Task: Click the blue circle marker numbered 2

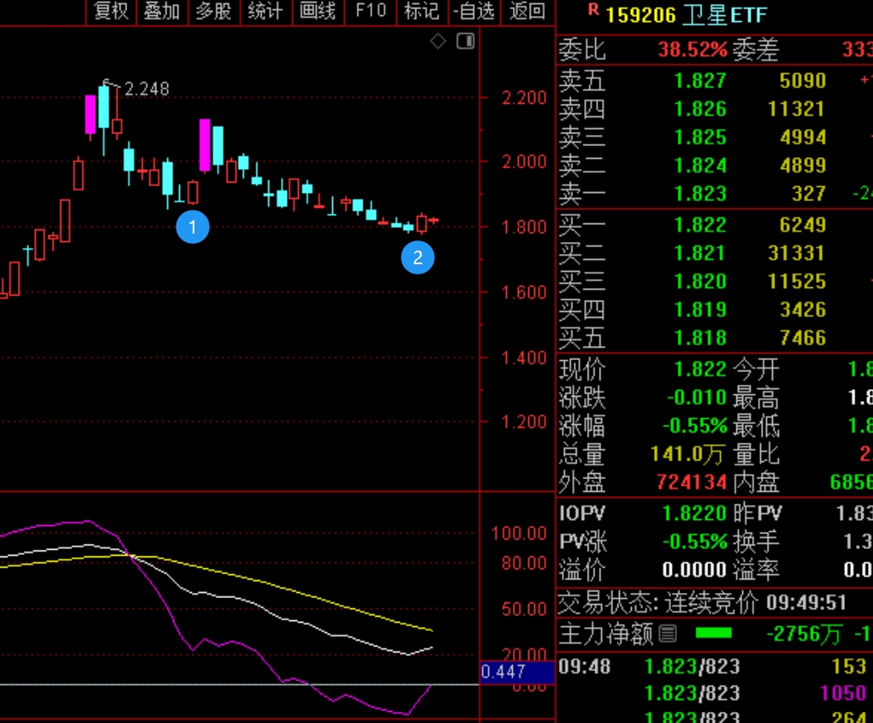Action: click(x=417, y=258)
